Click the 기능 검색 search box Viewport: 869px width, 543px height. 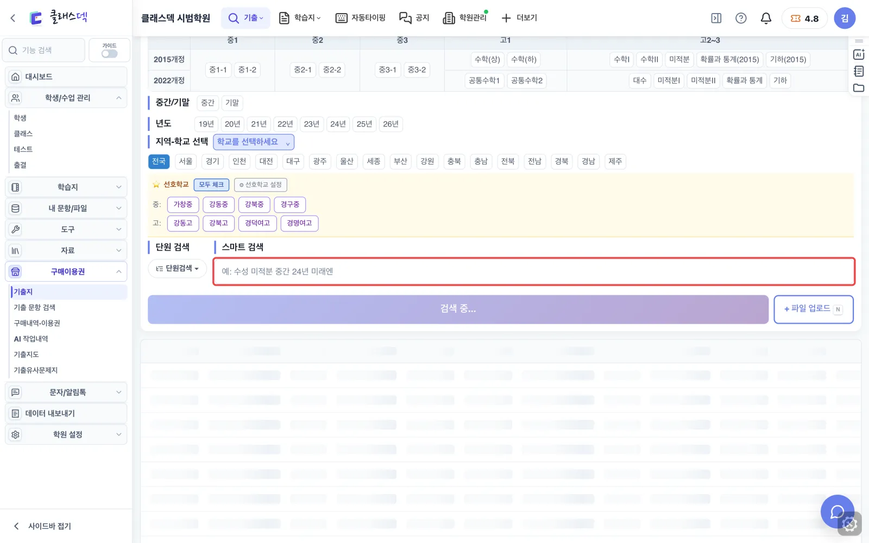43,50
